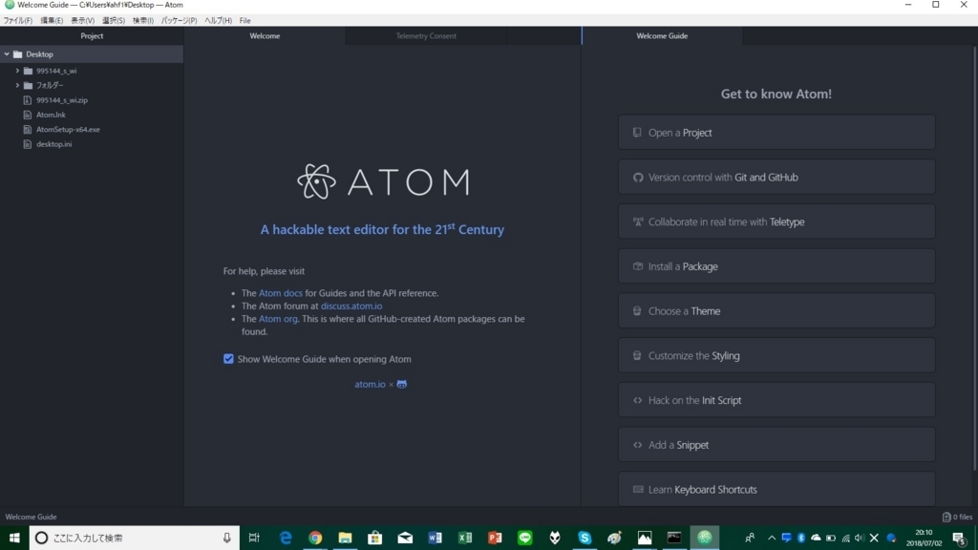Viewport: 978px width, 550px height.
Task: Click the volume icon in the tray
Action: click(x=860, y=538)
